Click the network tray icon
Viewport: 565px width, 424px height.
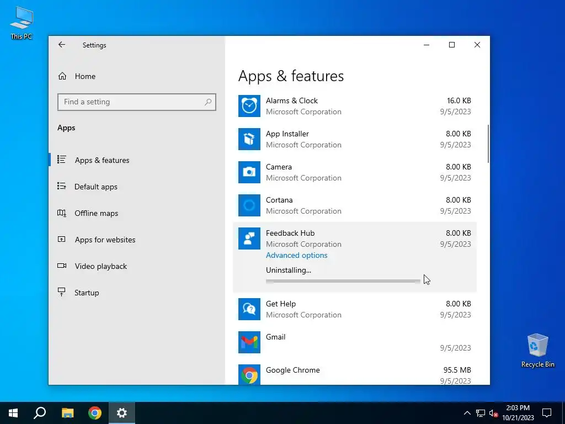click(481, 413)
